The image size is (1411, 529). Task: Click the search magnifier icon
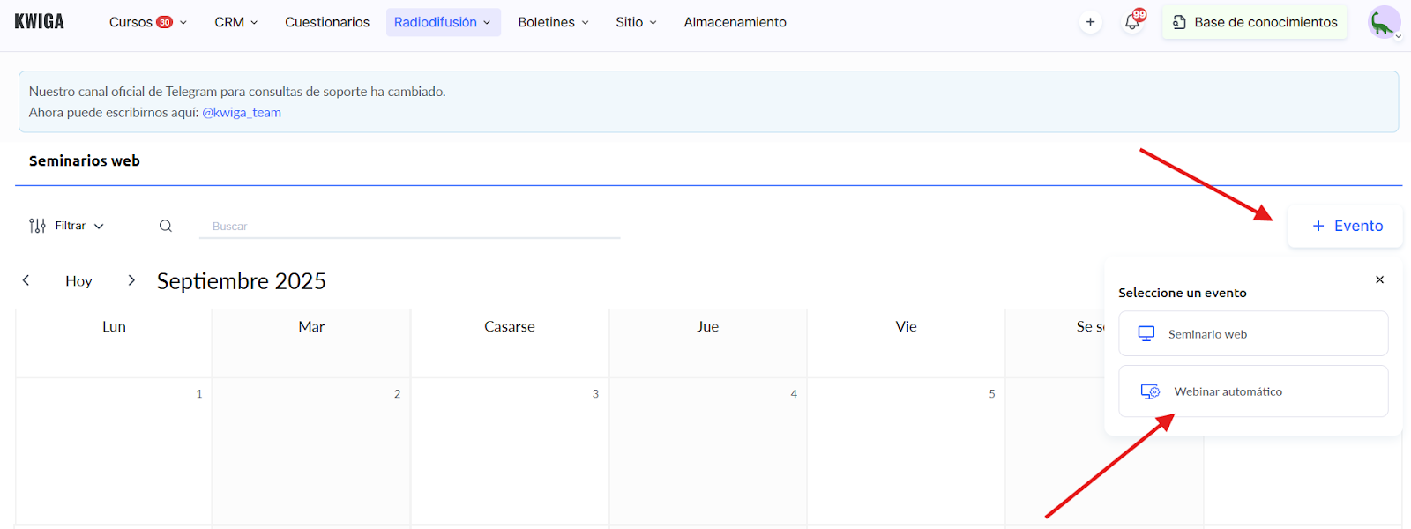click(166, 226)
